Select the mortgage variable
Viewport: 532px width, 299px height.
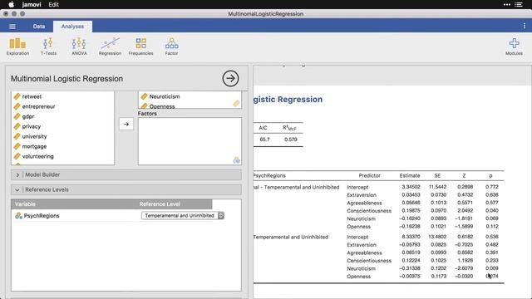34,146
